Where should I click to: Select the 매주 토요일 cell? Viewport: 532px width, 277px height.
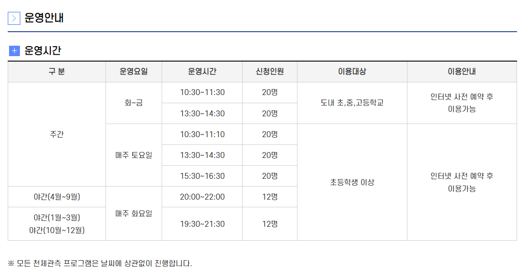pos(134,155)
